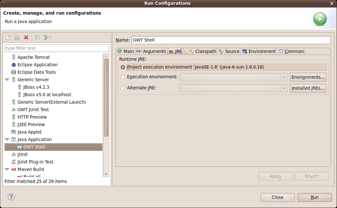337x208 pixels.
Task: Click the tree scrollbar up arrow
Action: coord(106,57)
